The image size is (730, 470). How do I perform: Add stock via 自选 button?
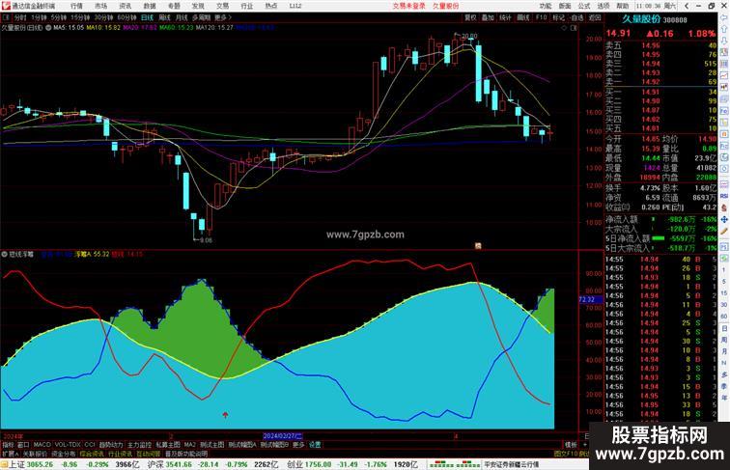576,17
